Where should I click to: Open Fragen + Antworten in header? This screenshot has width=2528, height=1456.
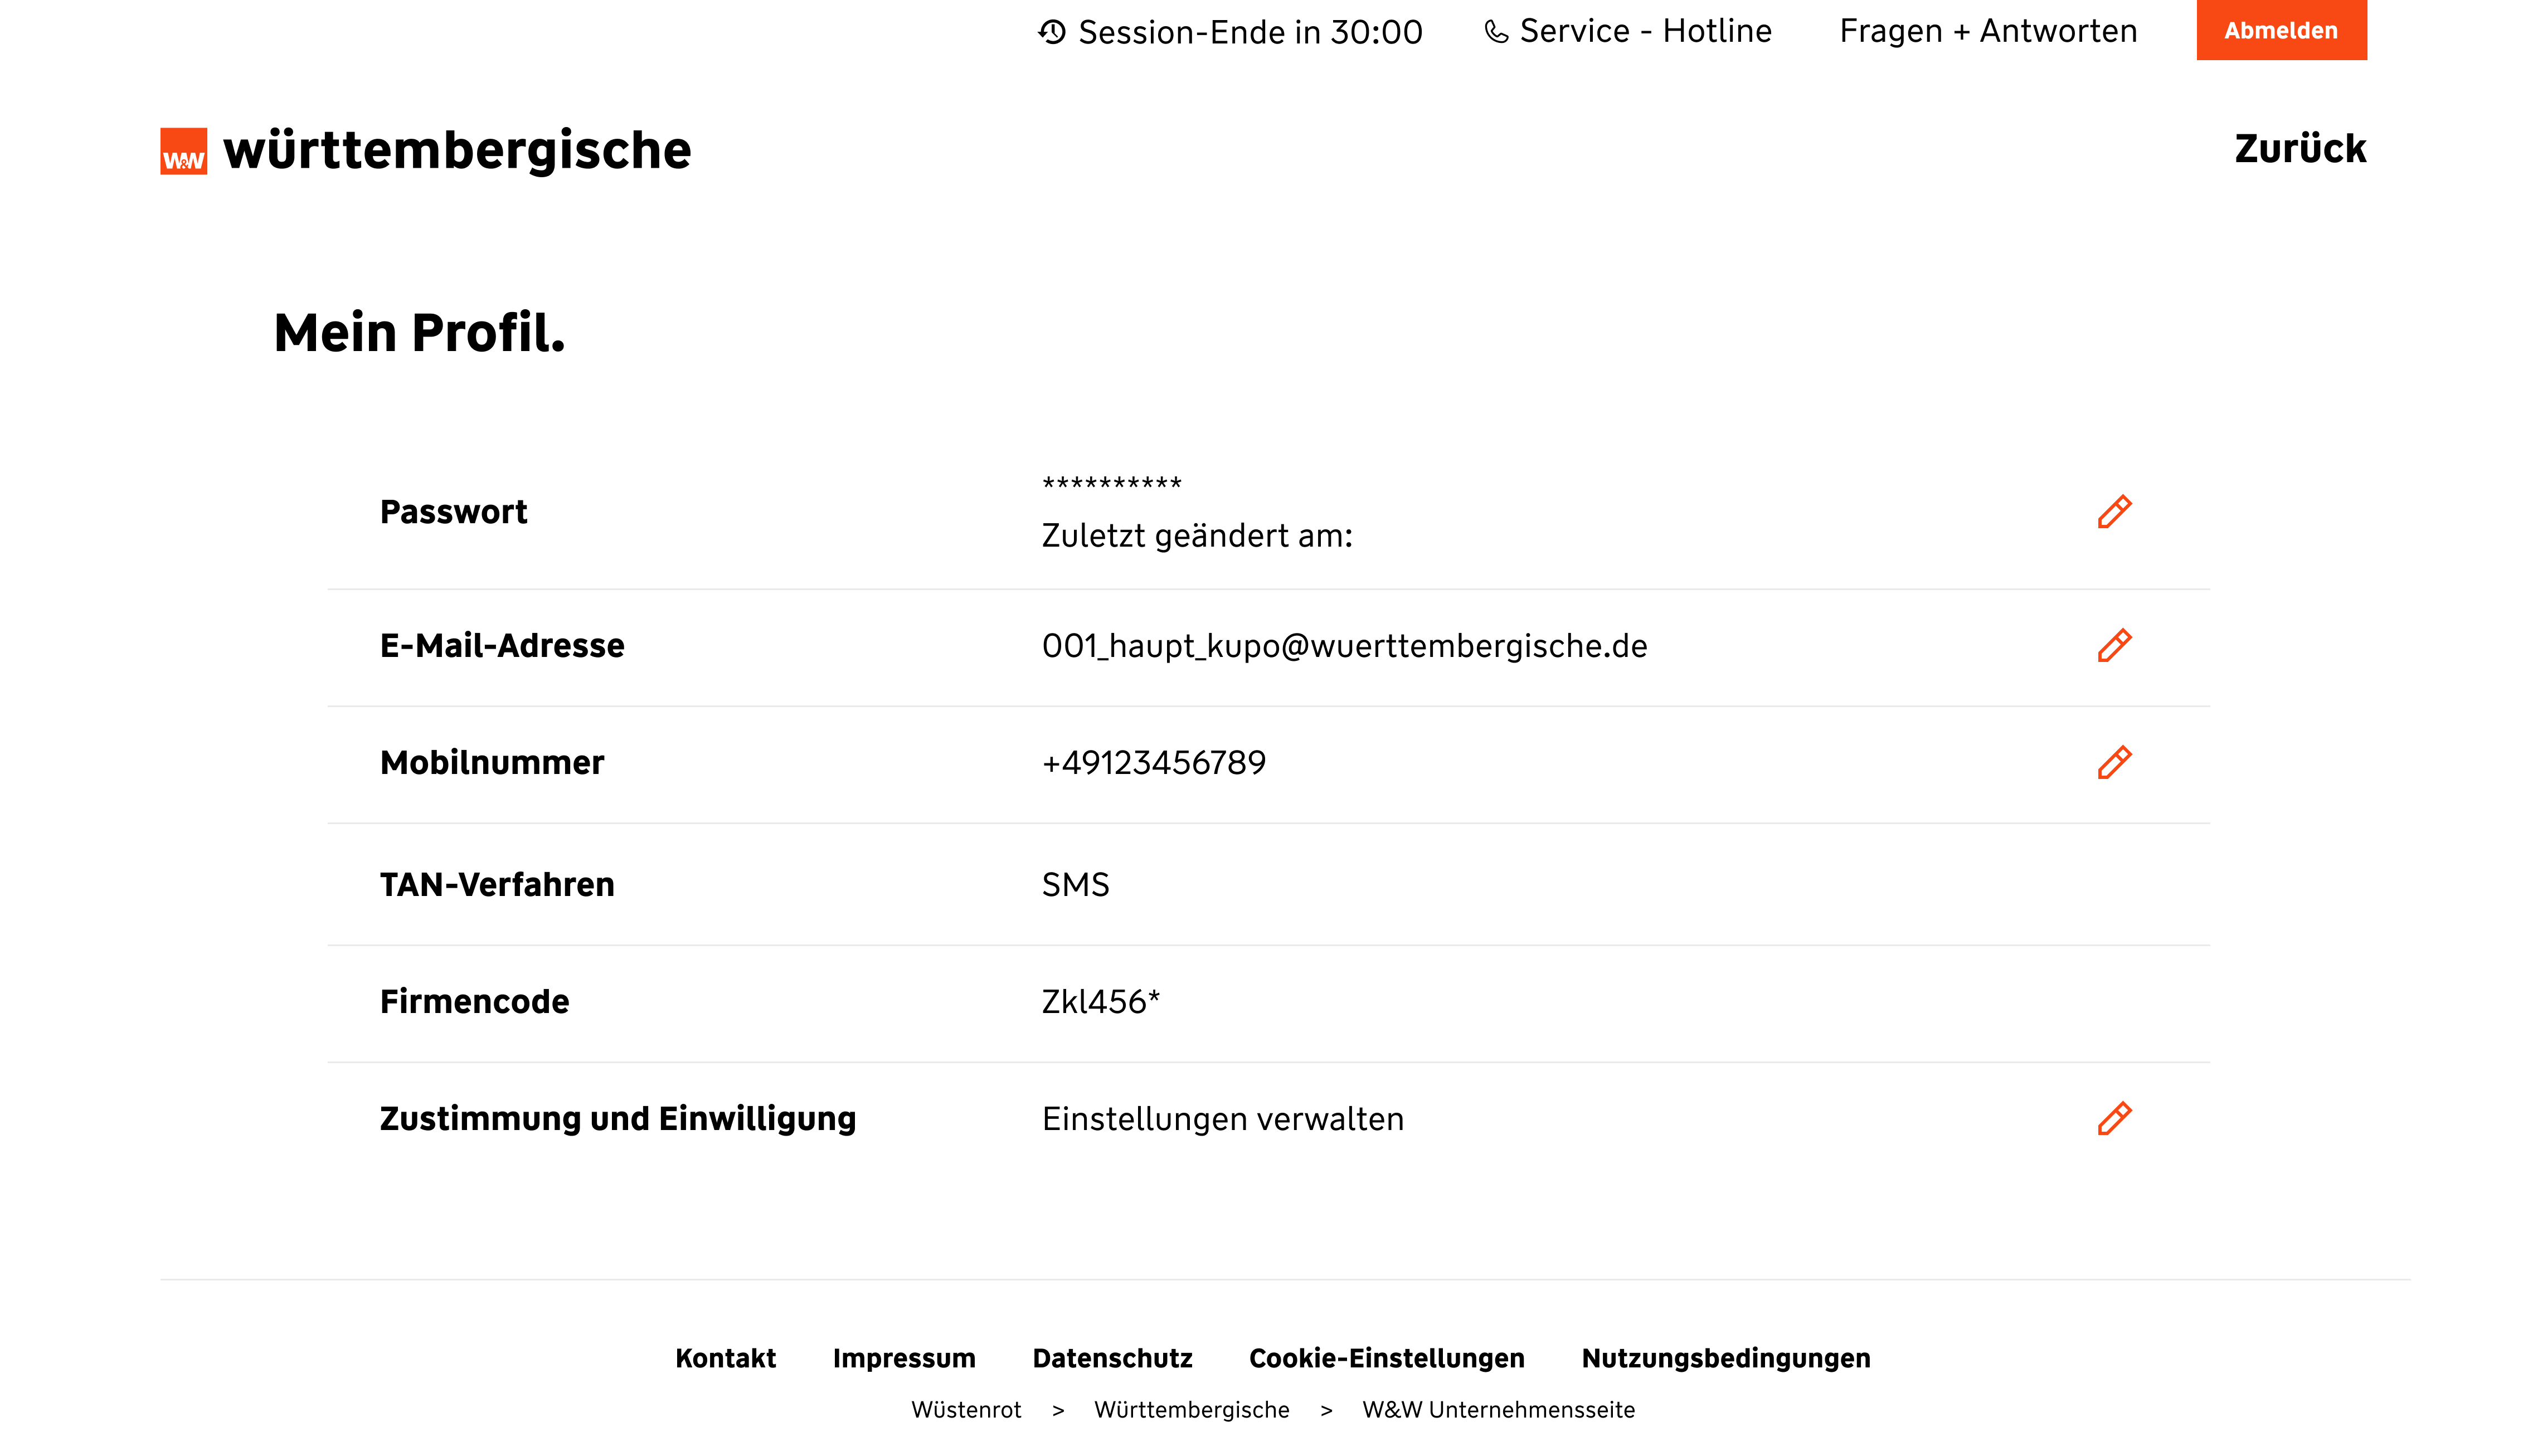[1988, 31]
